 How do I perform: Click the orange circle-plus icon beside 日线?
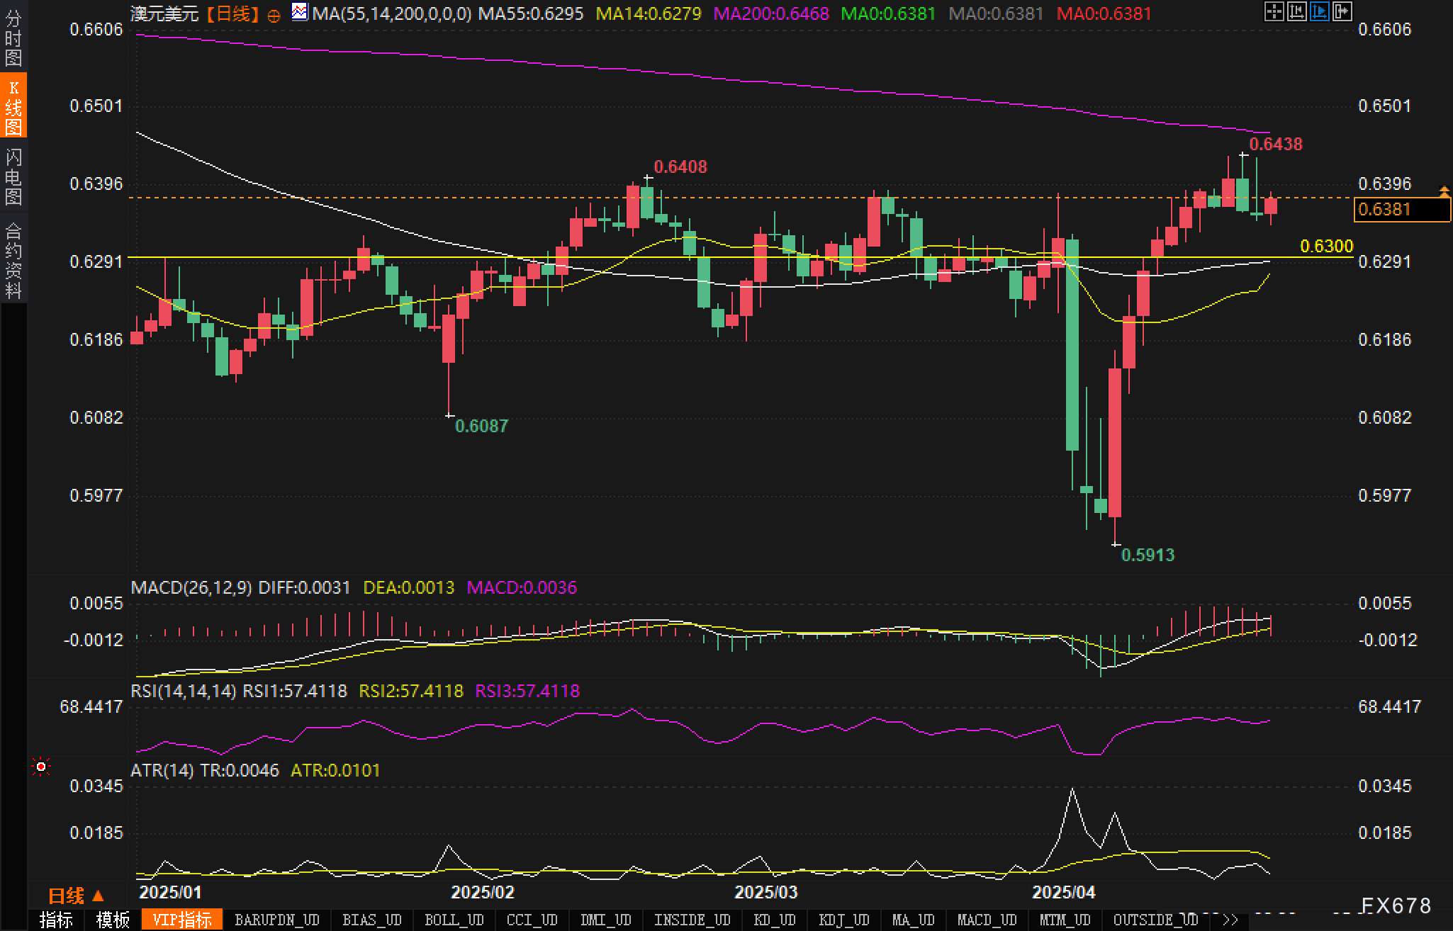pos(274,15)
